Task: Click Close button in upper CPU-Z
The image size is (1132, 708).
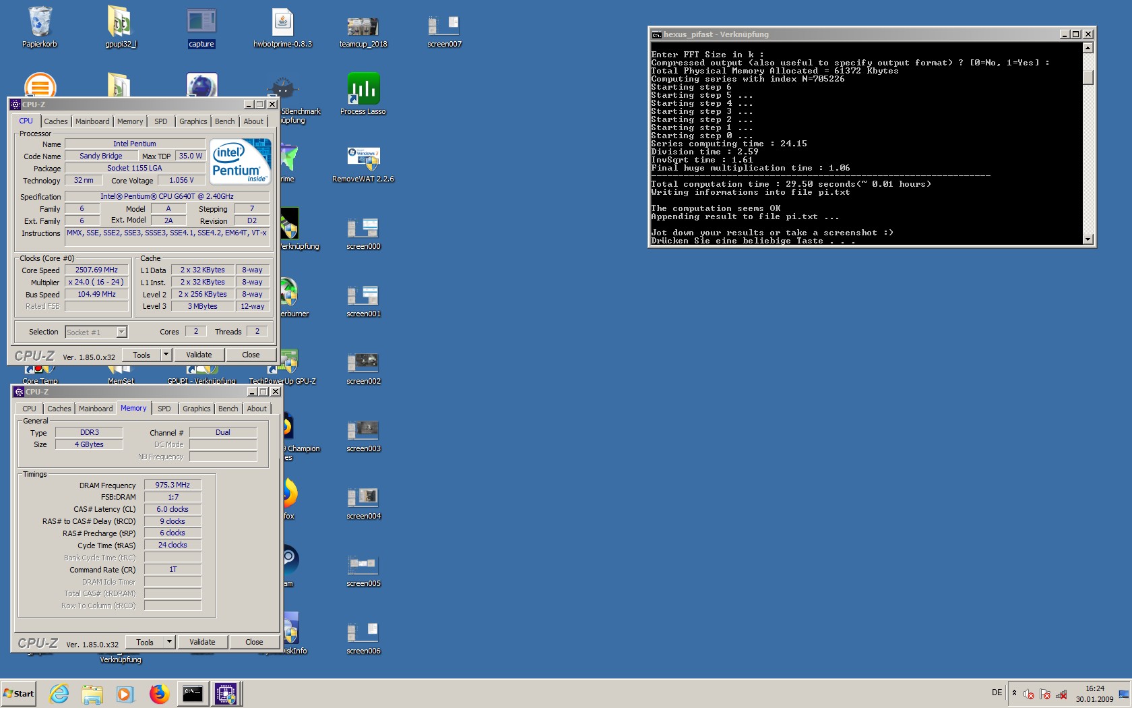Action: coord(251,355)
